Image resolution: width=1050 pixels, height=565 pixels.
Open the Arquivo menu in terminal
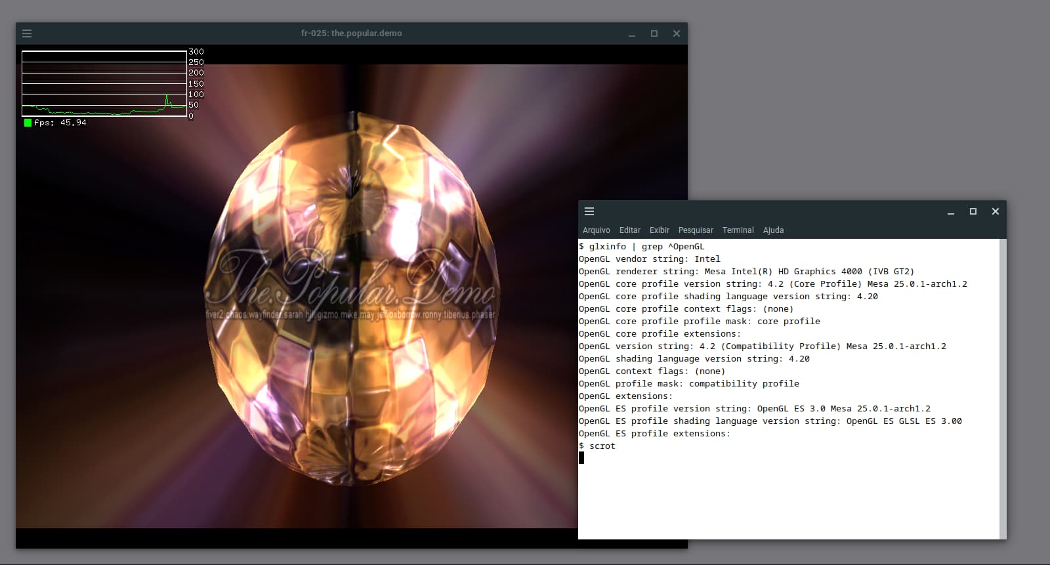597,230
